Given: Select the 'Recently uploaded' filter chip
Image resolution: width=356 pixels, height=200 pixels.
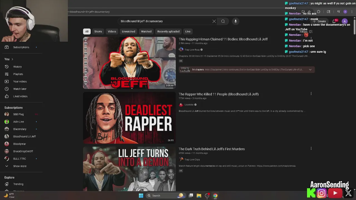Looking at the screenshot, I should [x=168, y=31].
